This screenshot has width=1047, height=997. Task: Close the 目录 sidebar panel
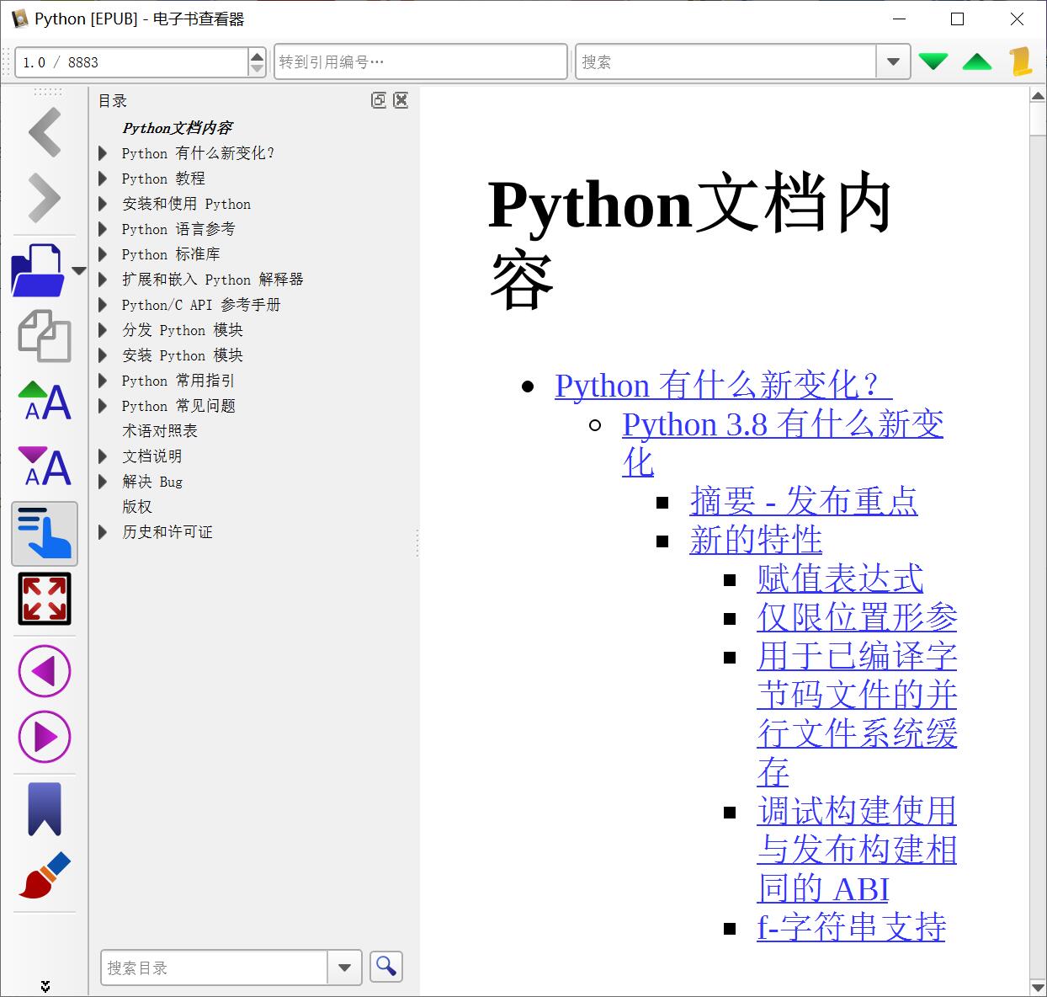401,100
